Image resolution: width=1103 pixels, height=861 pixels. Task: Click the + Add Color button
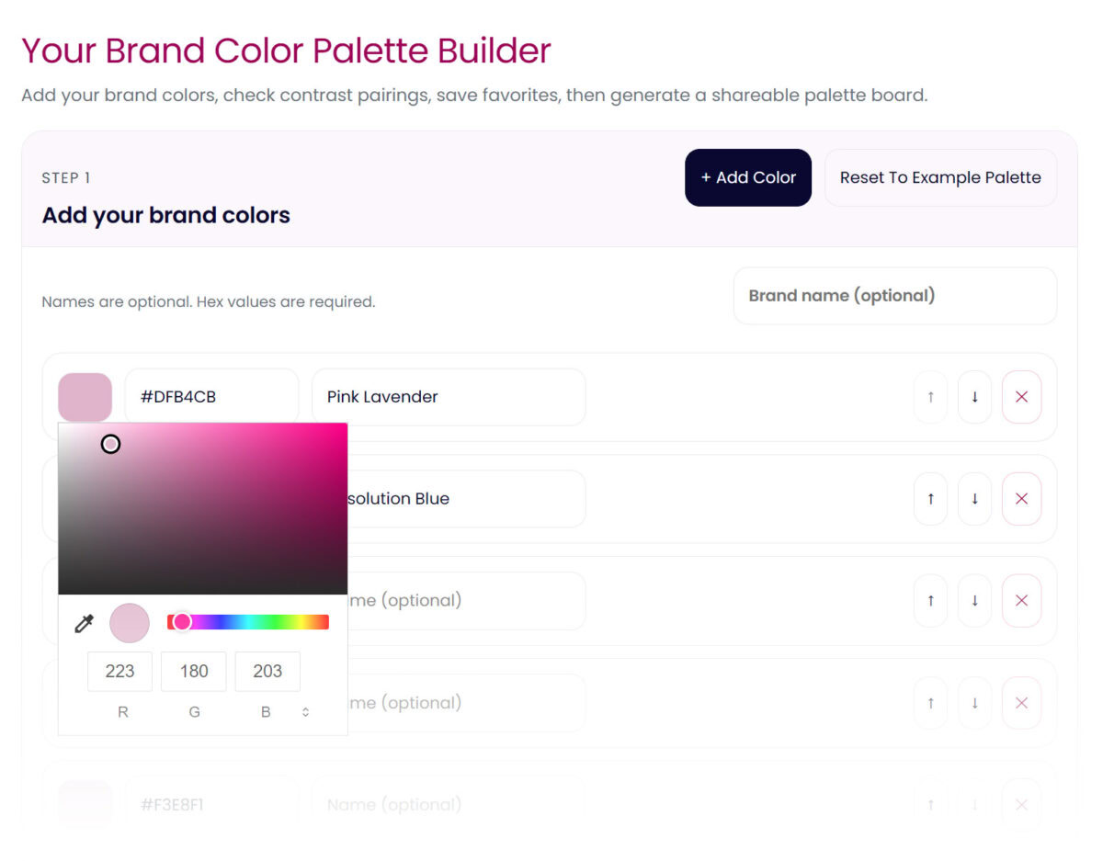747,177
